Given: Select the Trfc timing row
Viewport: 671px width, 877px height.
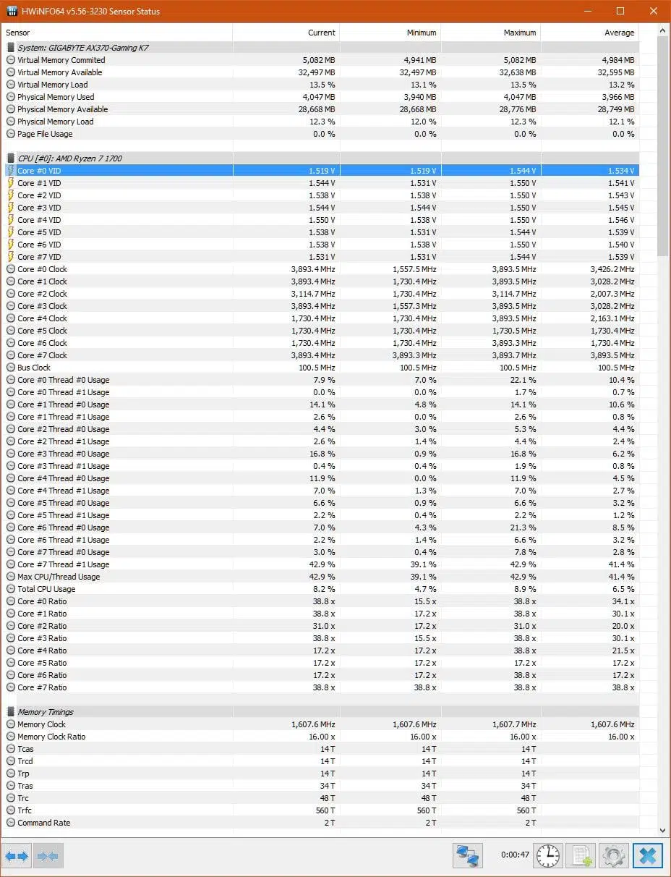Looking at the screenshot, I should 321,810.
